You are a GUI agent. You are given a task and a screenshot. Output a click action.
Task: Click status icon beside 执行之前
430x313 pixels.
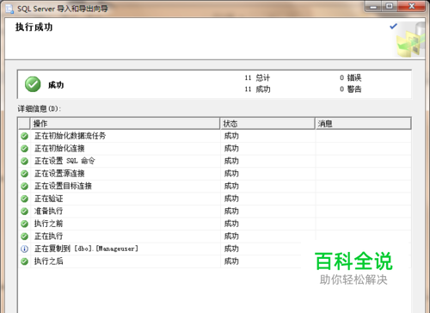tap(25, 224)
